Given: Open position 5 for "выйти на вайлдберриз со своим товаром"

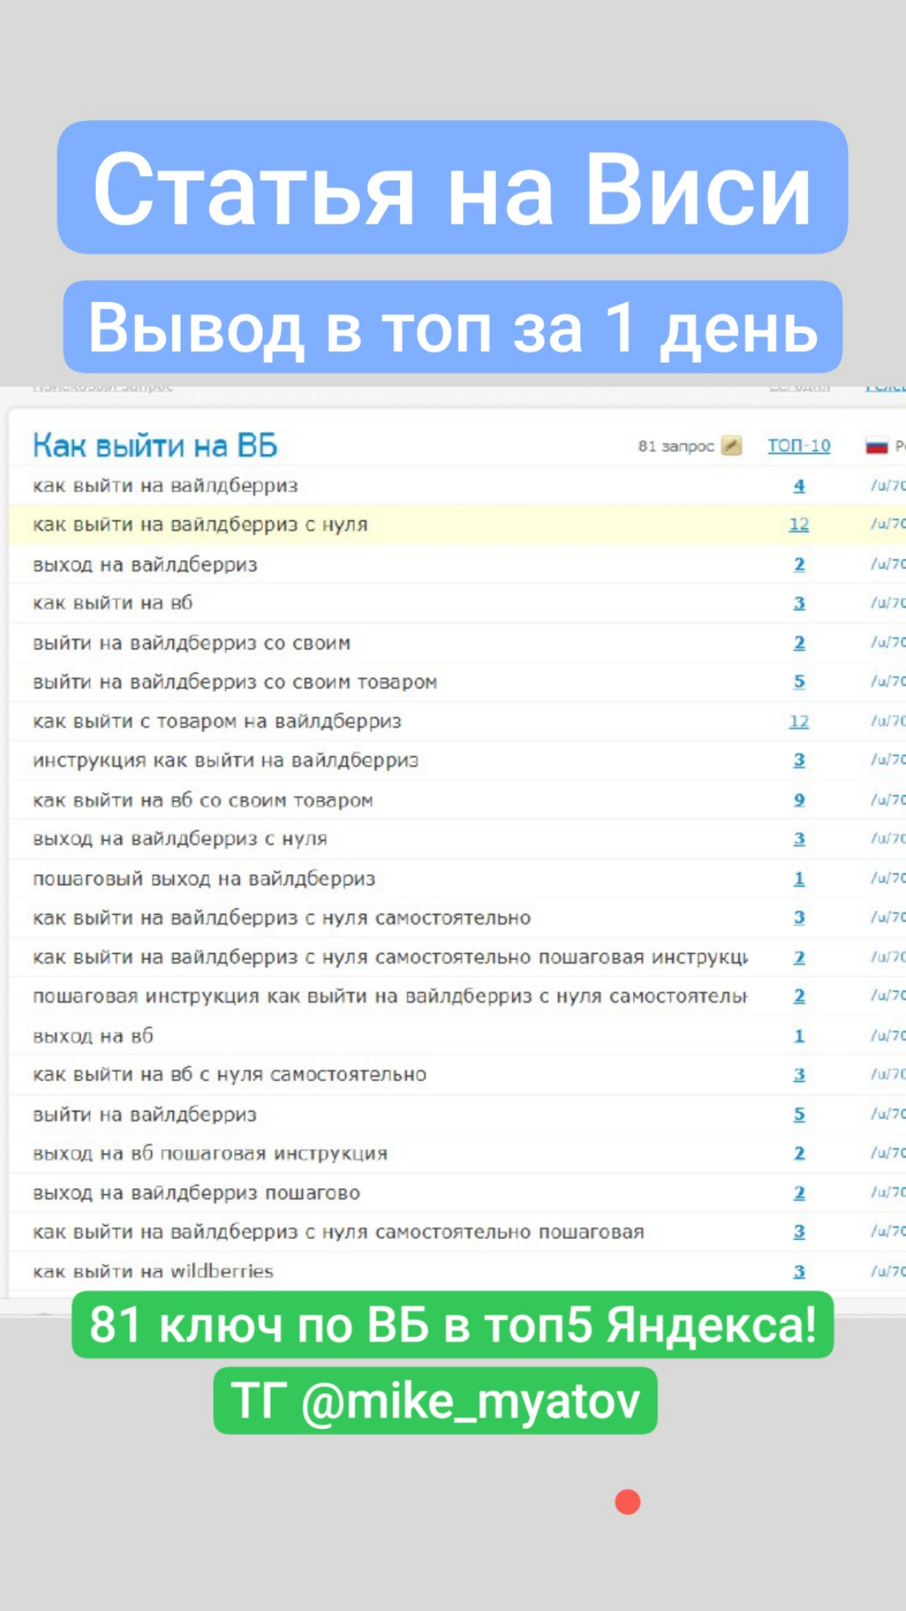Looking at the screenshot, I should [799, 682].
